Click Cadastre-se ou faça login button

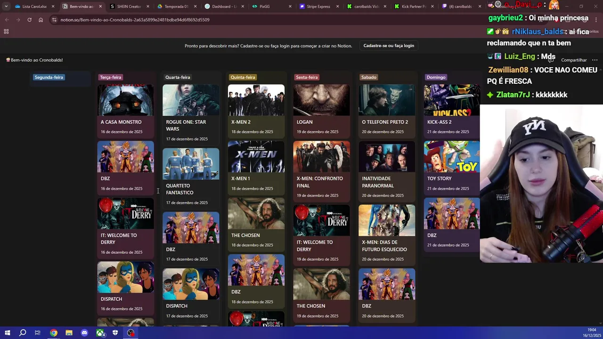pyautogui.click(x=389, y=46)
